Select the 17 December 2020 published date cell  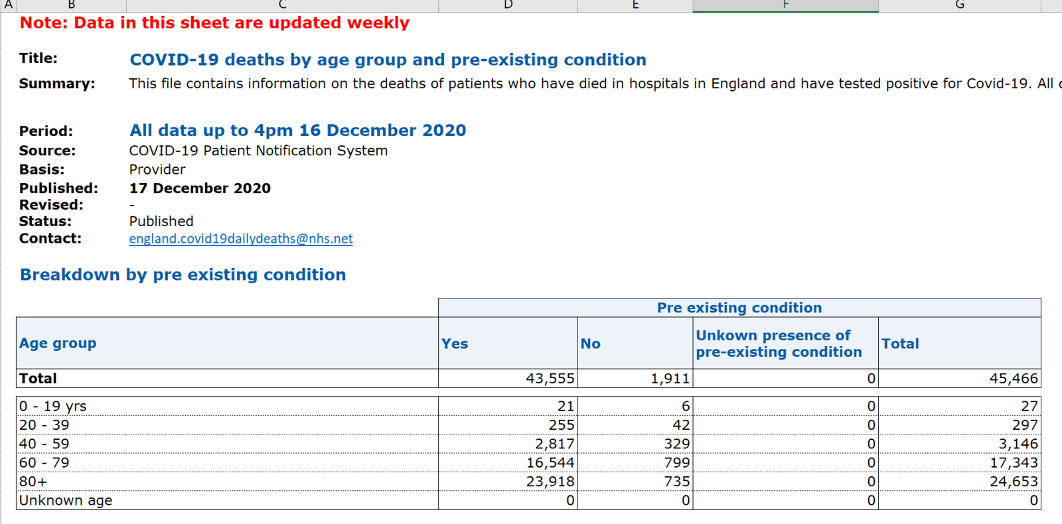(200, 188)
